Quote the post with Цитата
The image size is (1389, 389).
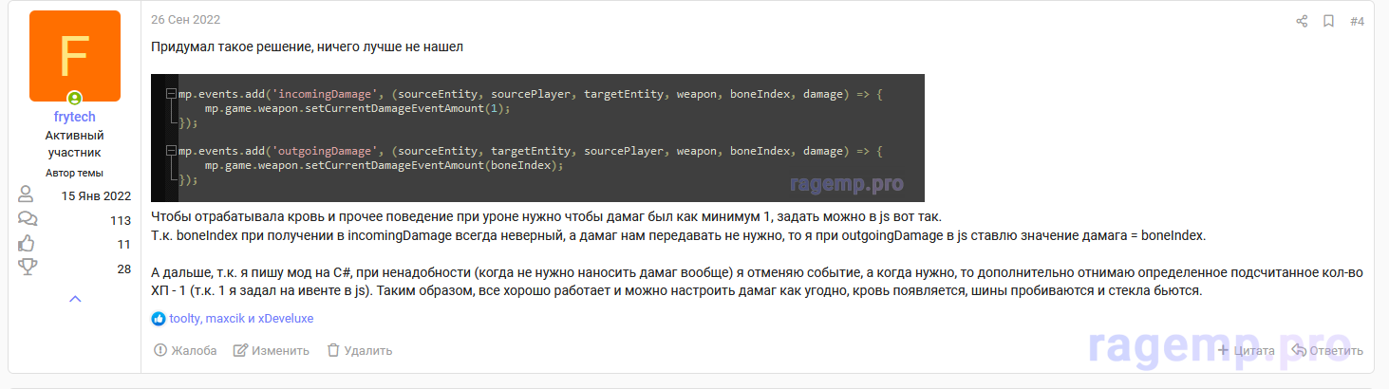pyautogui.click(x=1246, y=350)
